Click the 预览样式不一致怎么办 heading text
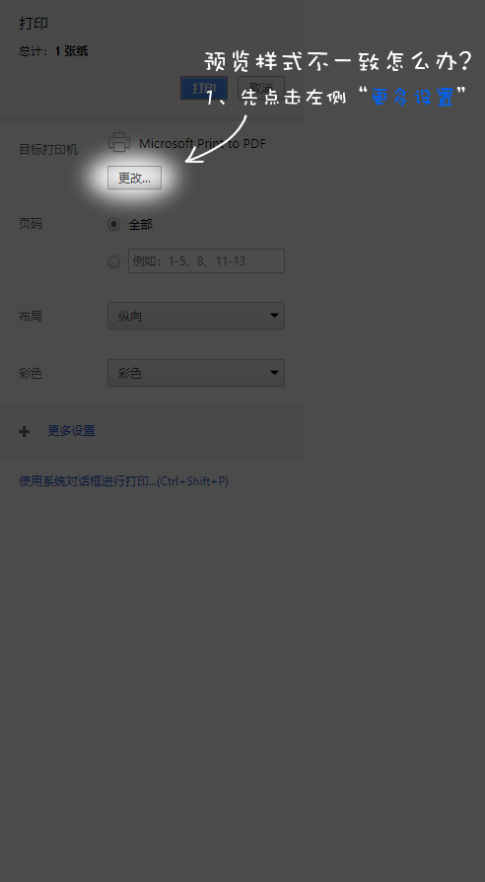This screenshot has width=485, height=882. pos(338,61)
